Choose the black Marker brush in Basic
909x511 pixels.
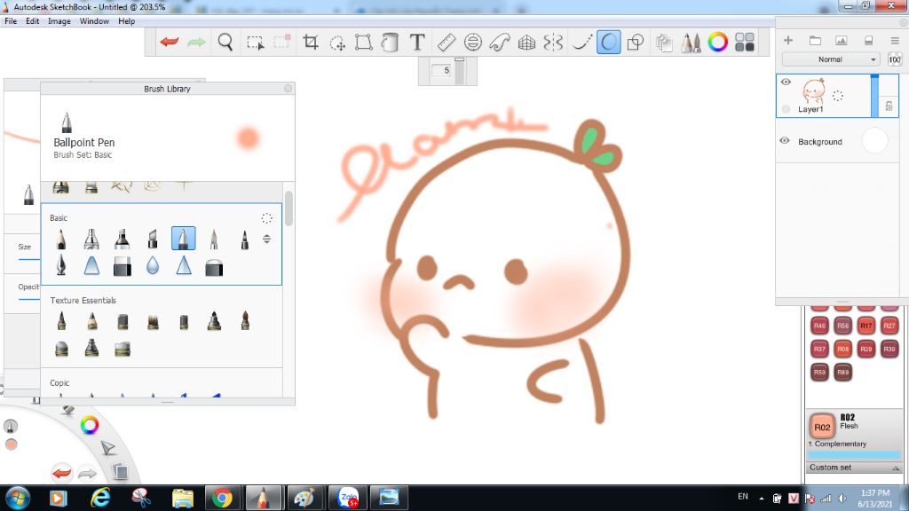[122, 239]
